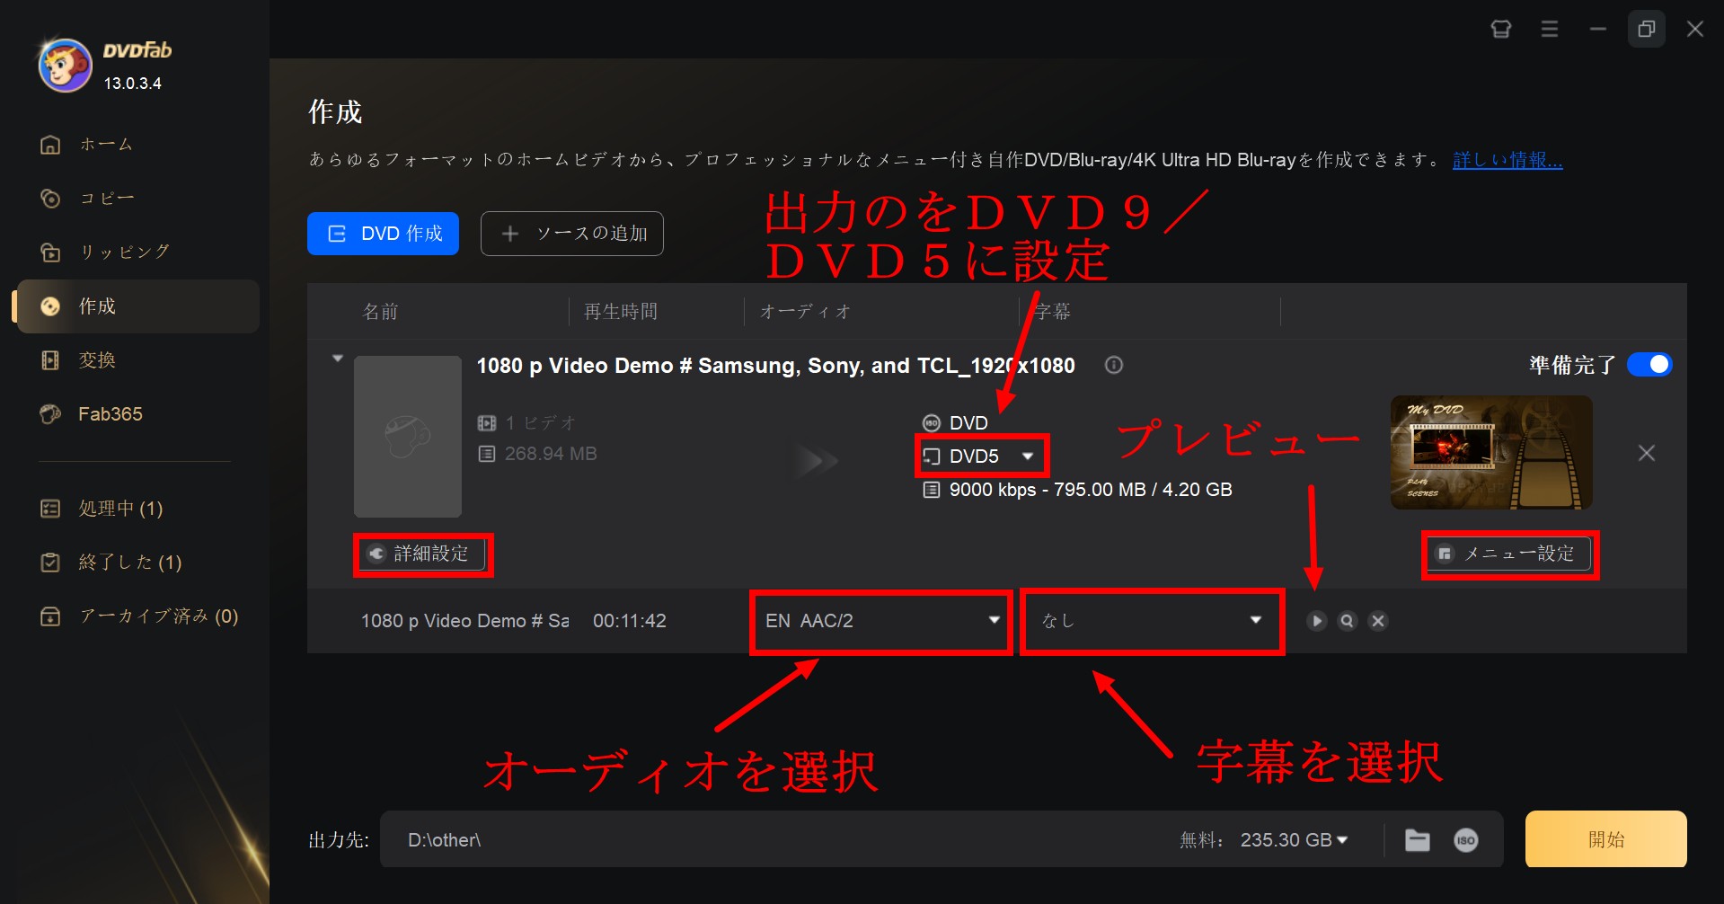Collapse the video title expander arrow

(338, 359)
